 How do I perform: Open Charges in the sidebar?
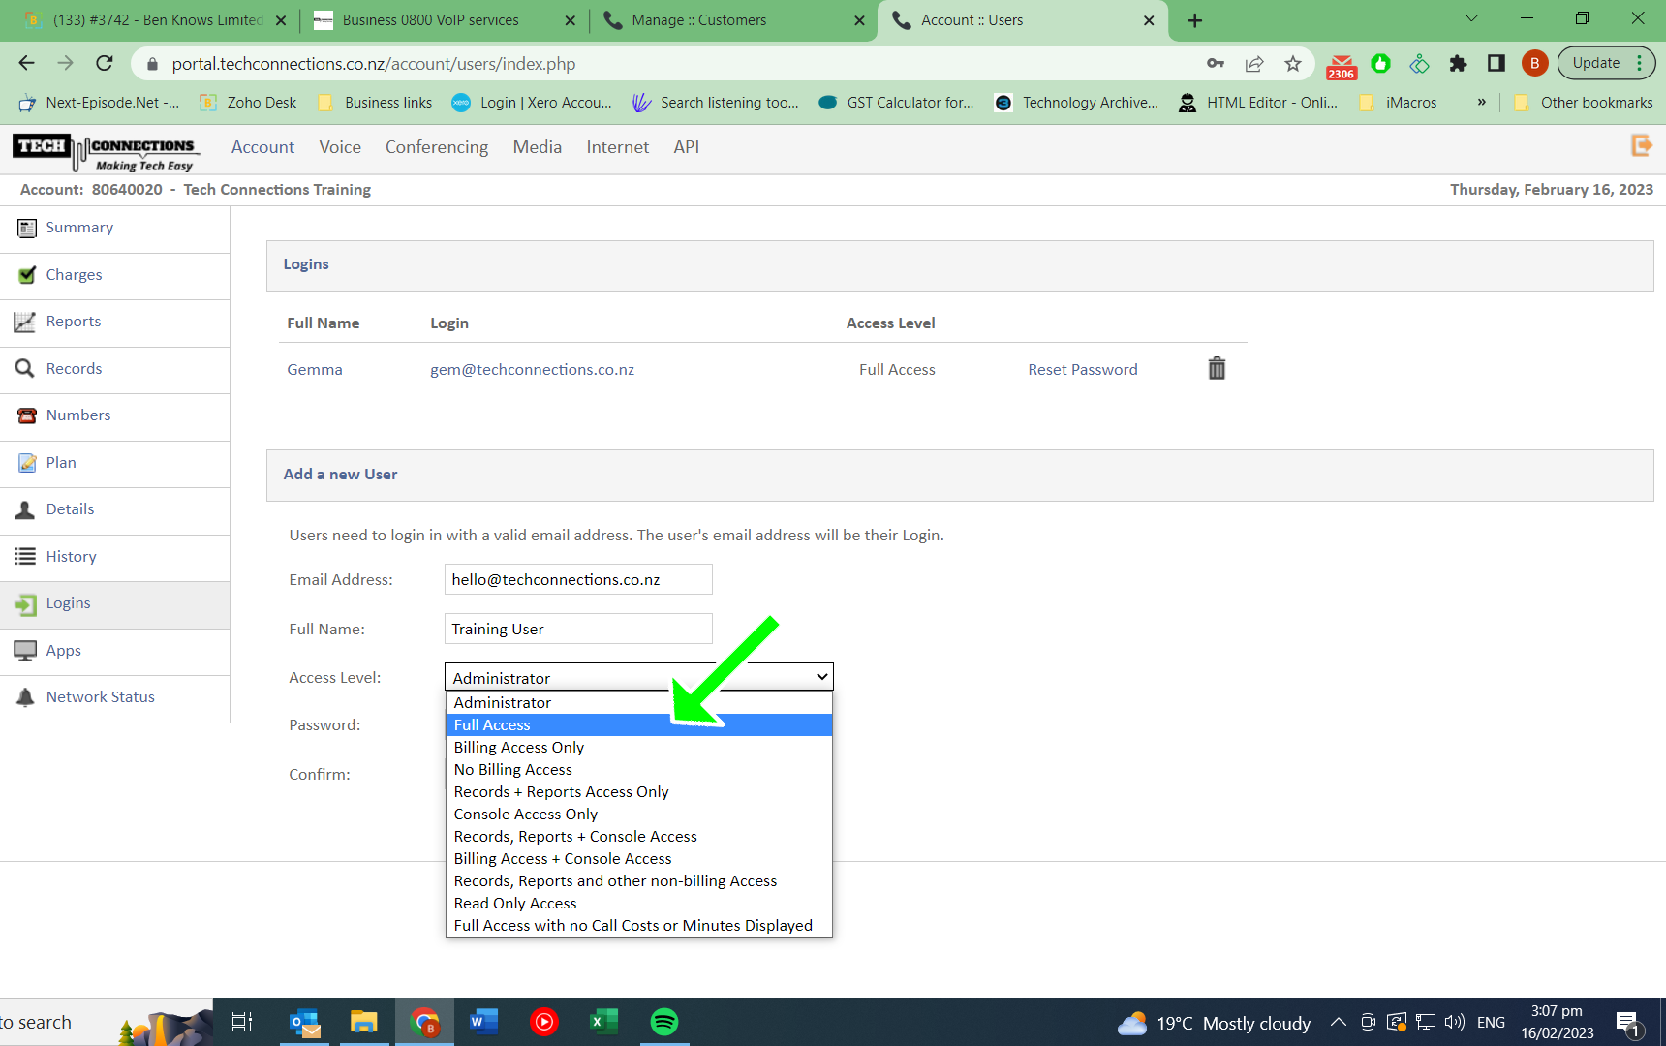pos(114,275)
